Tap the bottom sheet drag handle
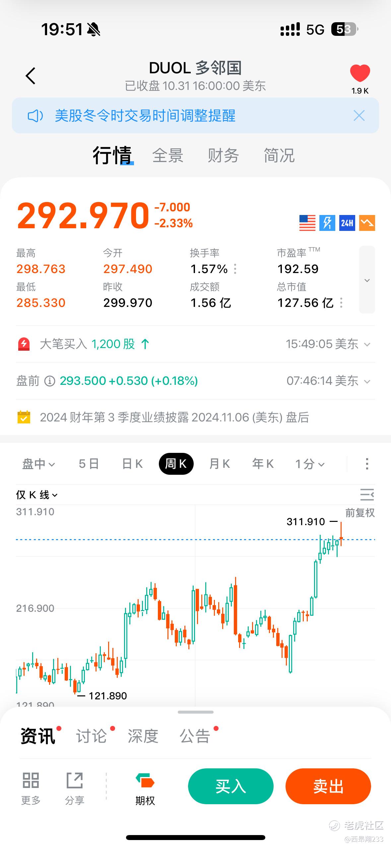The height and width of the screenshot is (848, 391). 196,712
